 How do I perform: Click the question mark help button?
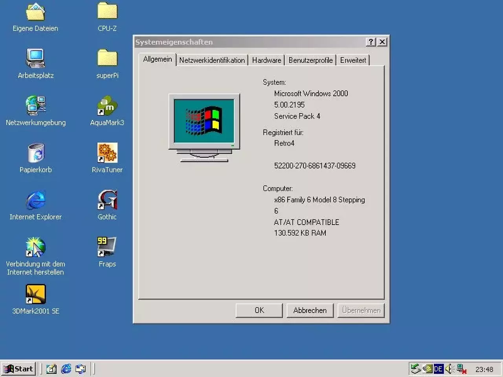point(371,42)
